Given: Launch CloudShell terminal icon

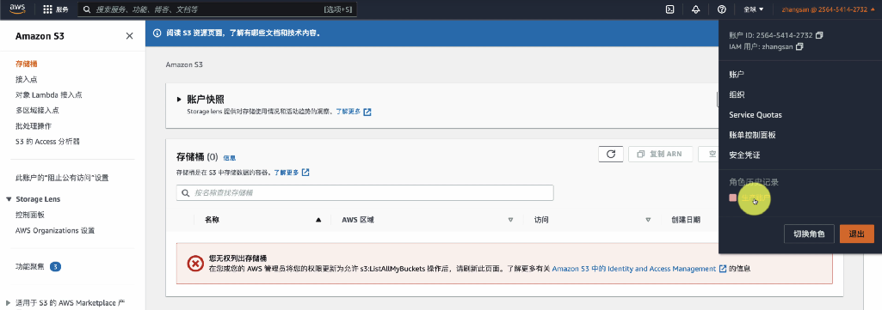Looking at the screenshot, I should coord(670,9).
